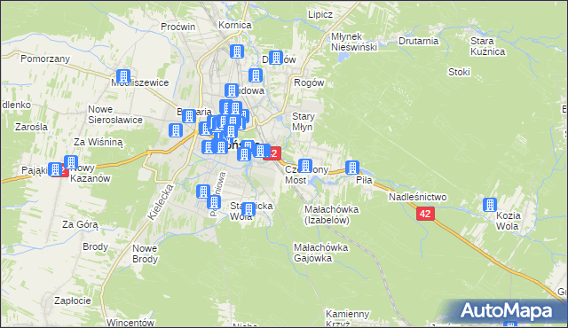This screenshot has width=568, height=328.
Task: Click the building marker at Dyszów
Action: (x=276, y=58)
